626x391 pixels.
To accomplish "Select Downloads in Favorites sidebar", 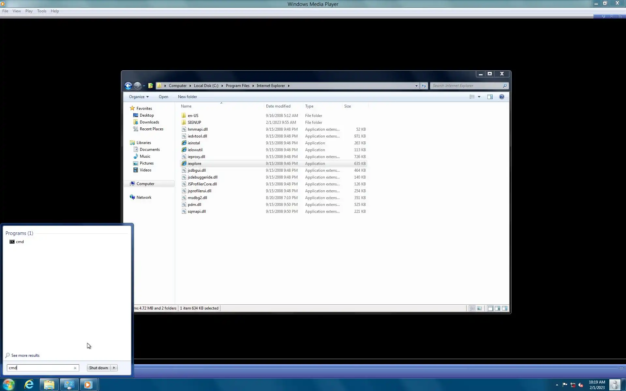I will (x=149, y=122).
